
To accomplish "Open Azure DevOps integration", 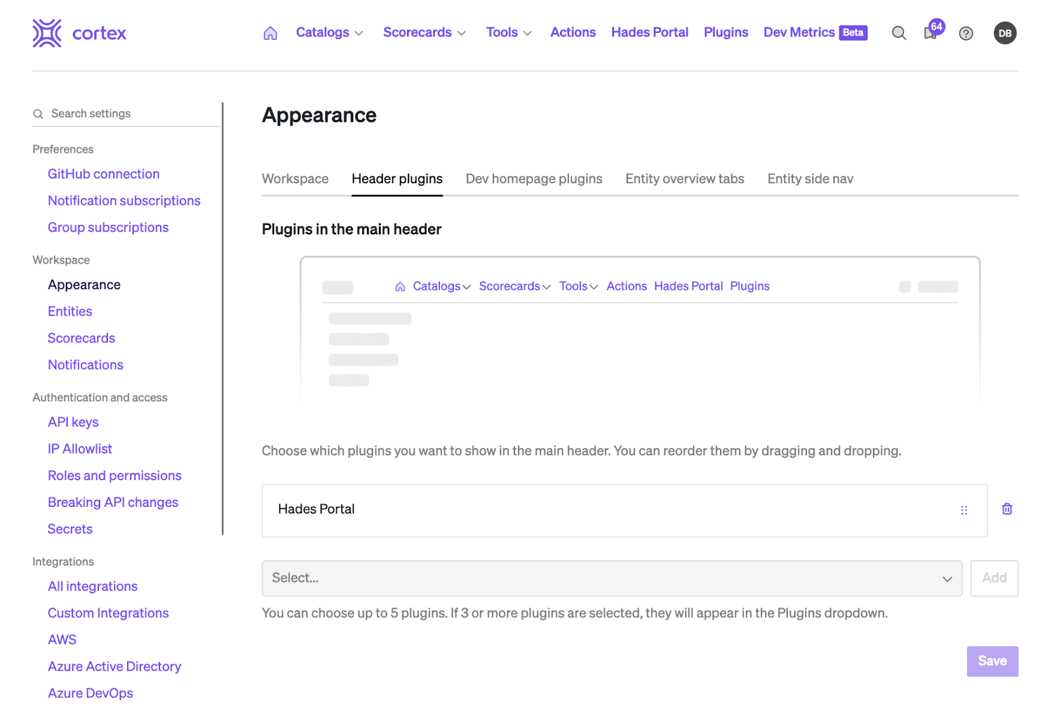I will point(90,693).
